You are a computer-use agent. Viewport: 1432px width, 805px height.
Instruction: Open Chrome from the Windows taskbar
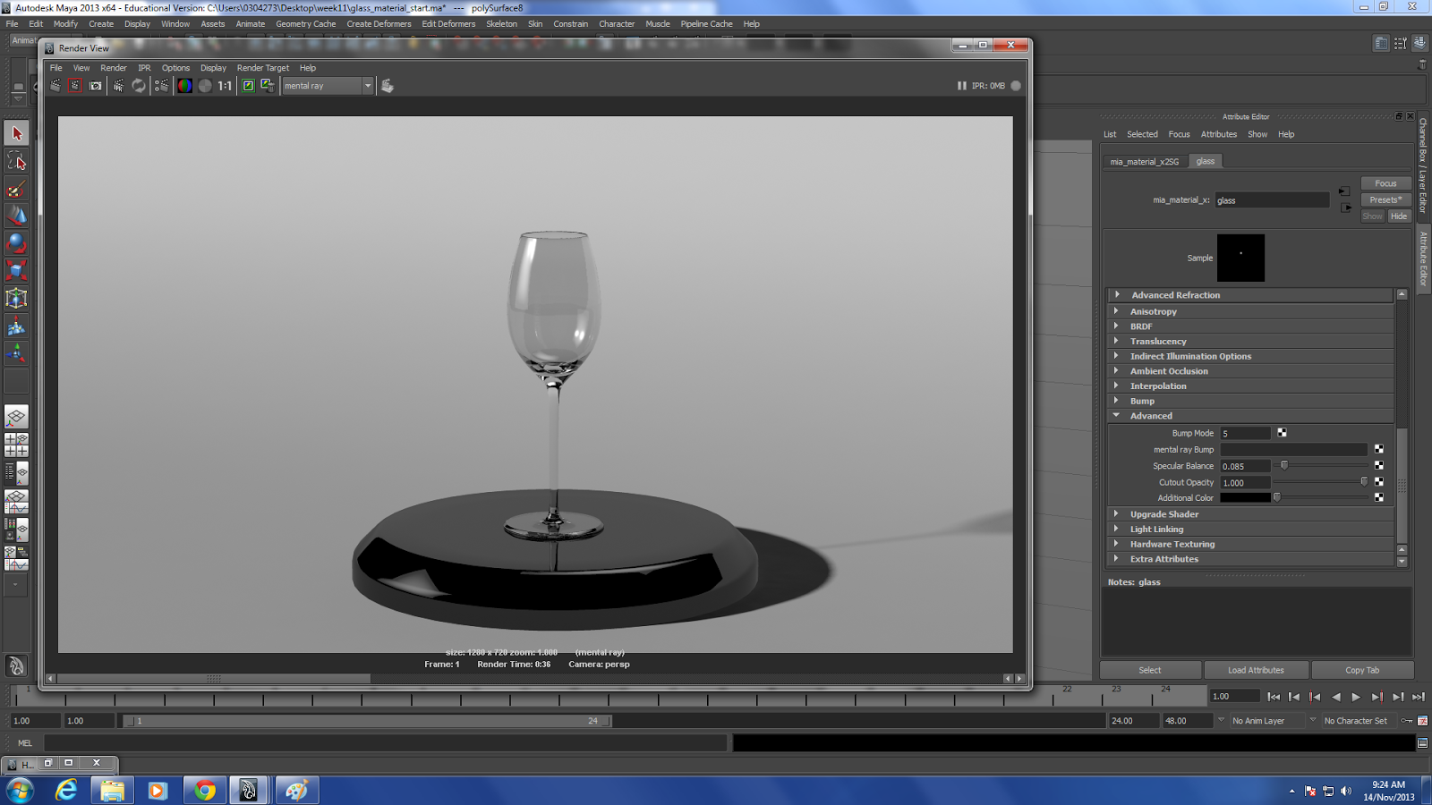[205, 791]
